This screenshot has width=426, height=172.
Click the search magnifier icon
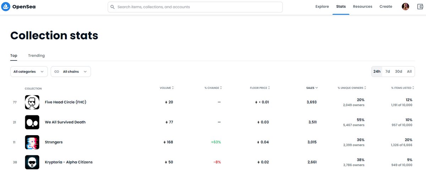click(113, 7)
